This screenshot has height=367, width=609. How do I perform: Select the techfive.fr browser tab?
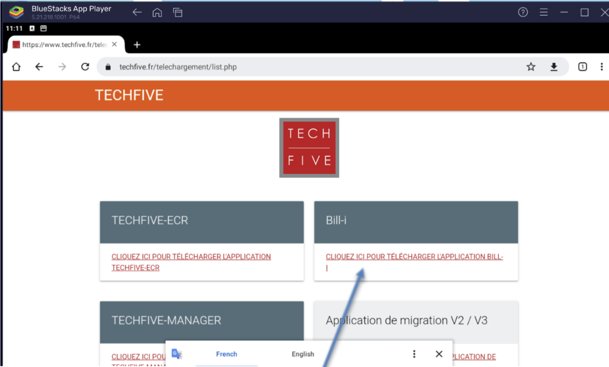[x=65, y=44]
